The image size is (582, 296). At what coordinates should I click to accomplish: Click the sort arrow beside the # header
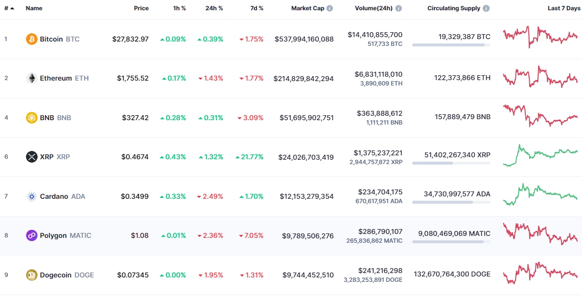click(13, 8)
